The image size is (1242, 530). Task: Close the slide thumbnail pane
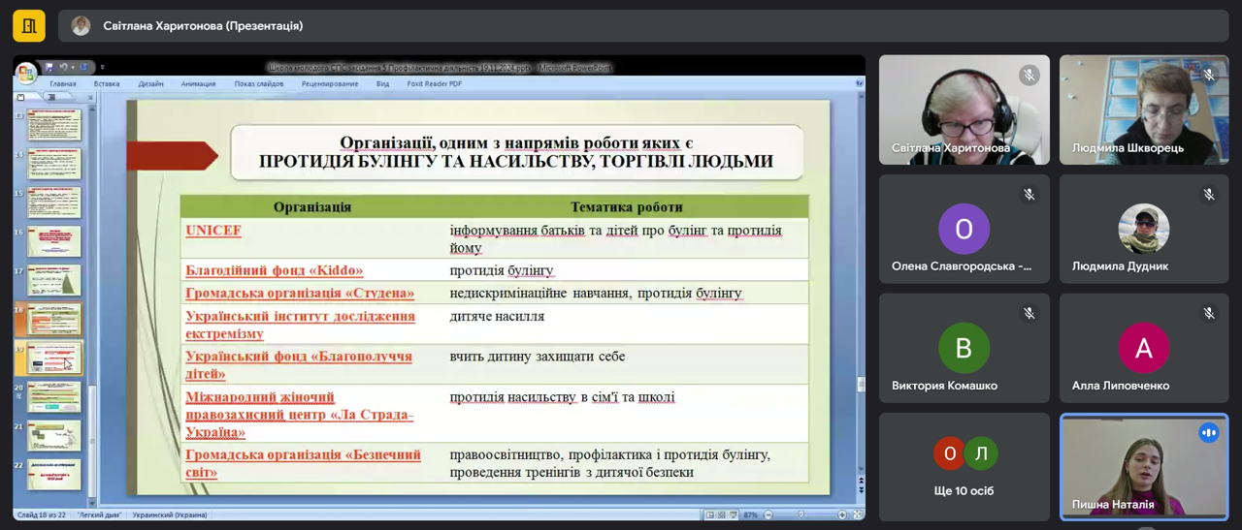point(90,98)
